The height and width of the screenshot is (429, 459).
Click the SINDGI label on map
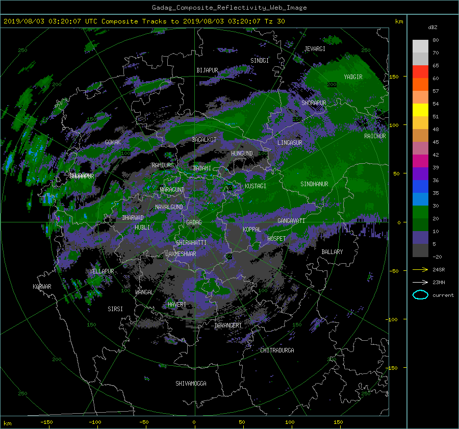coord(260,61)
